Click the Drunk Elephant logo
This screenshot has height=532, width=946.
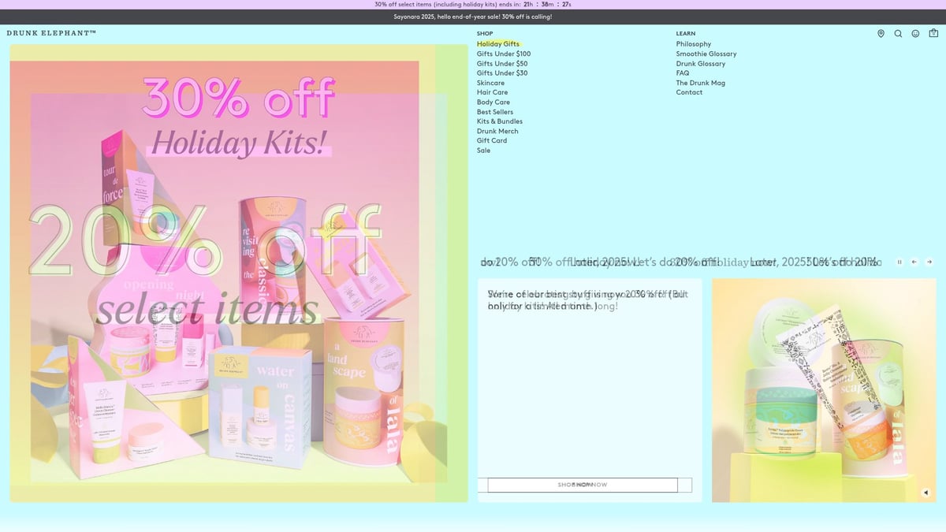[51, 33]
